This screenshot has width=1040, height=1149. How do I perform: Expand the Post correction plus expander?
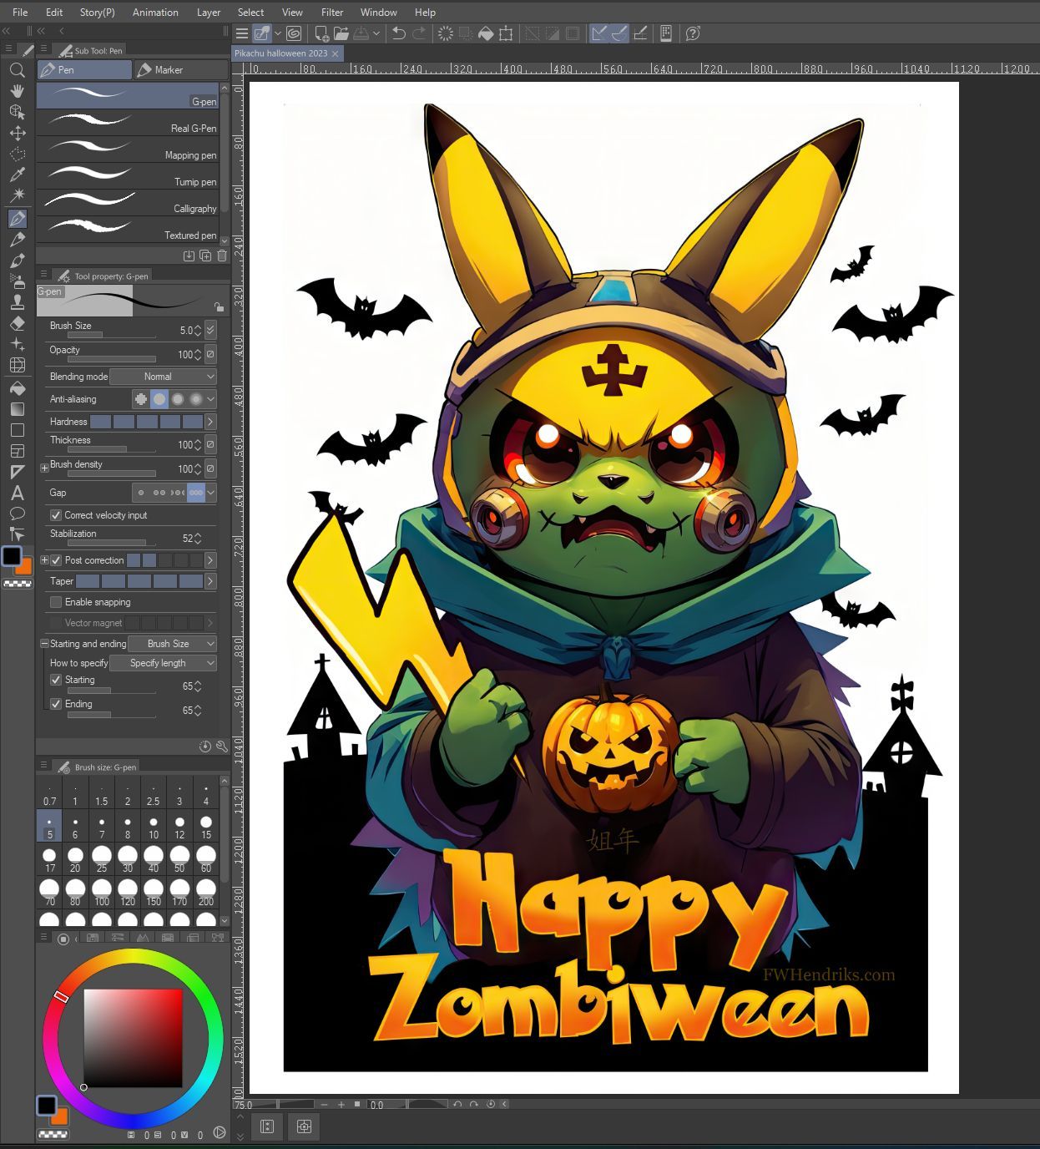(44, 560)
